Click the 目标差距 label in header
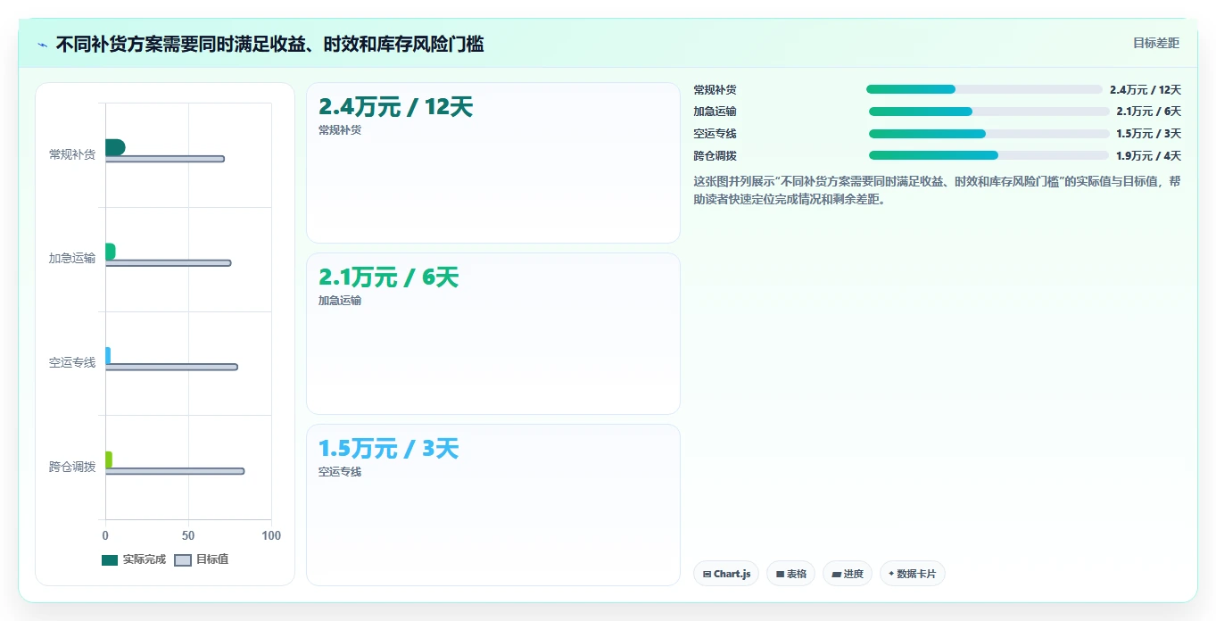 click(1156, 43)
